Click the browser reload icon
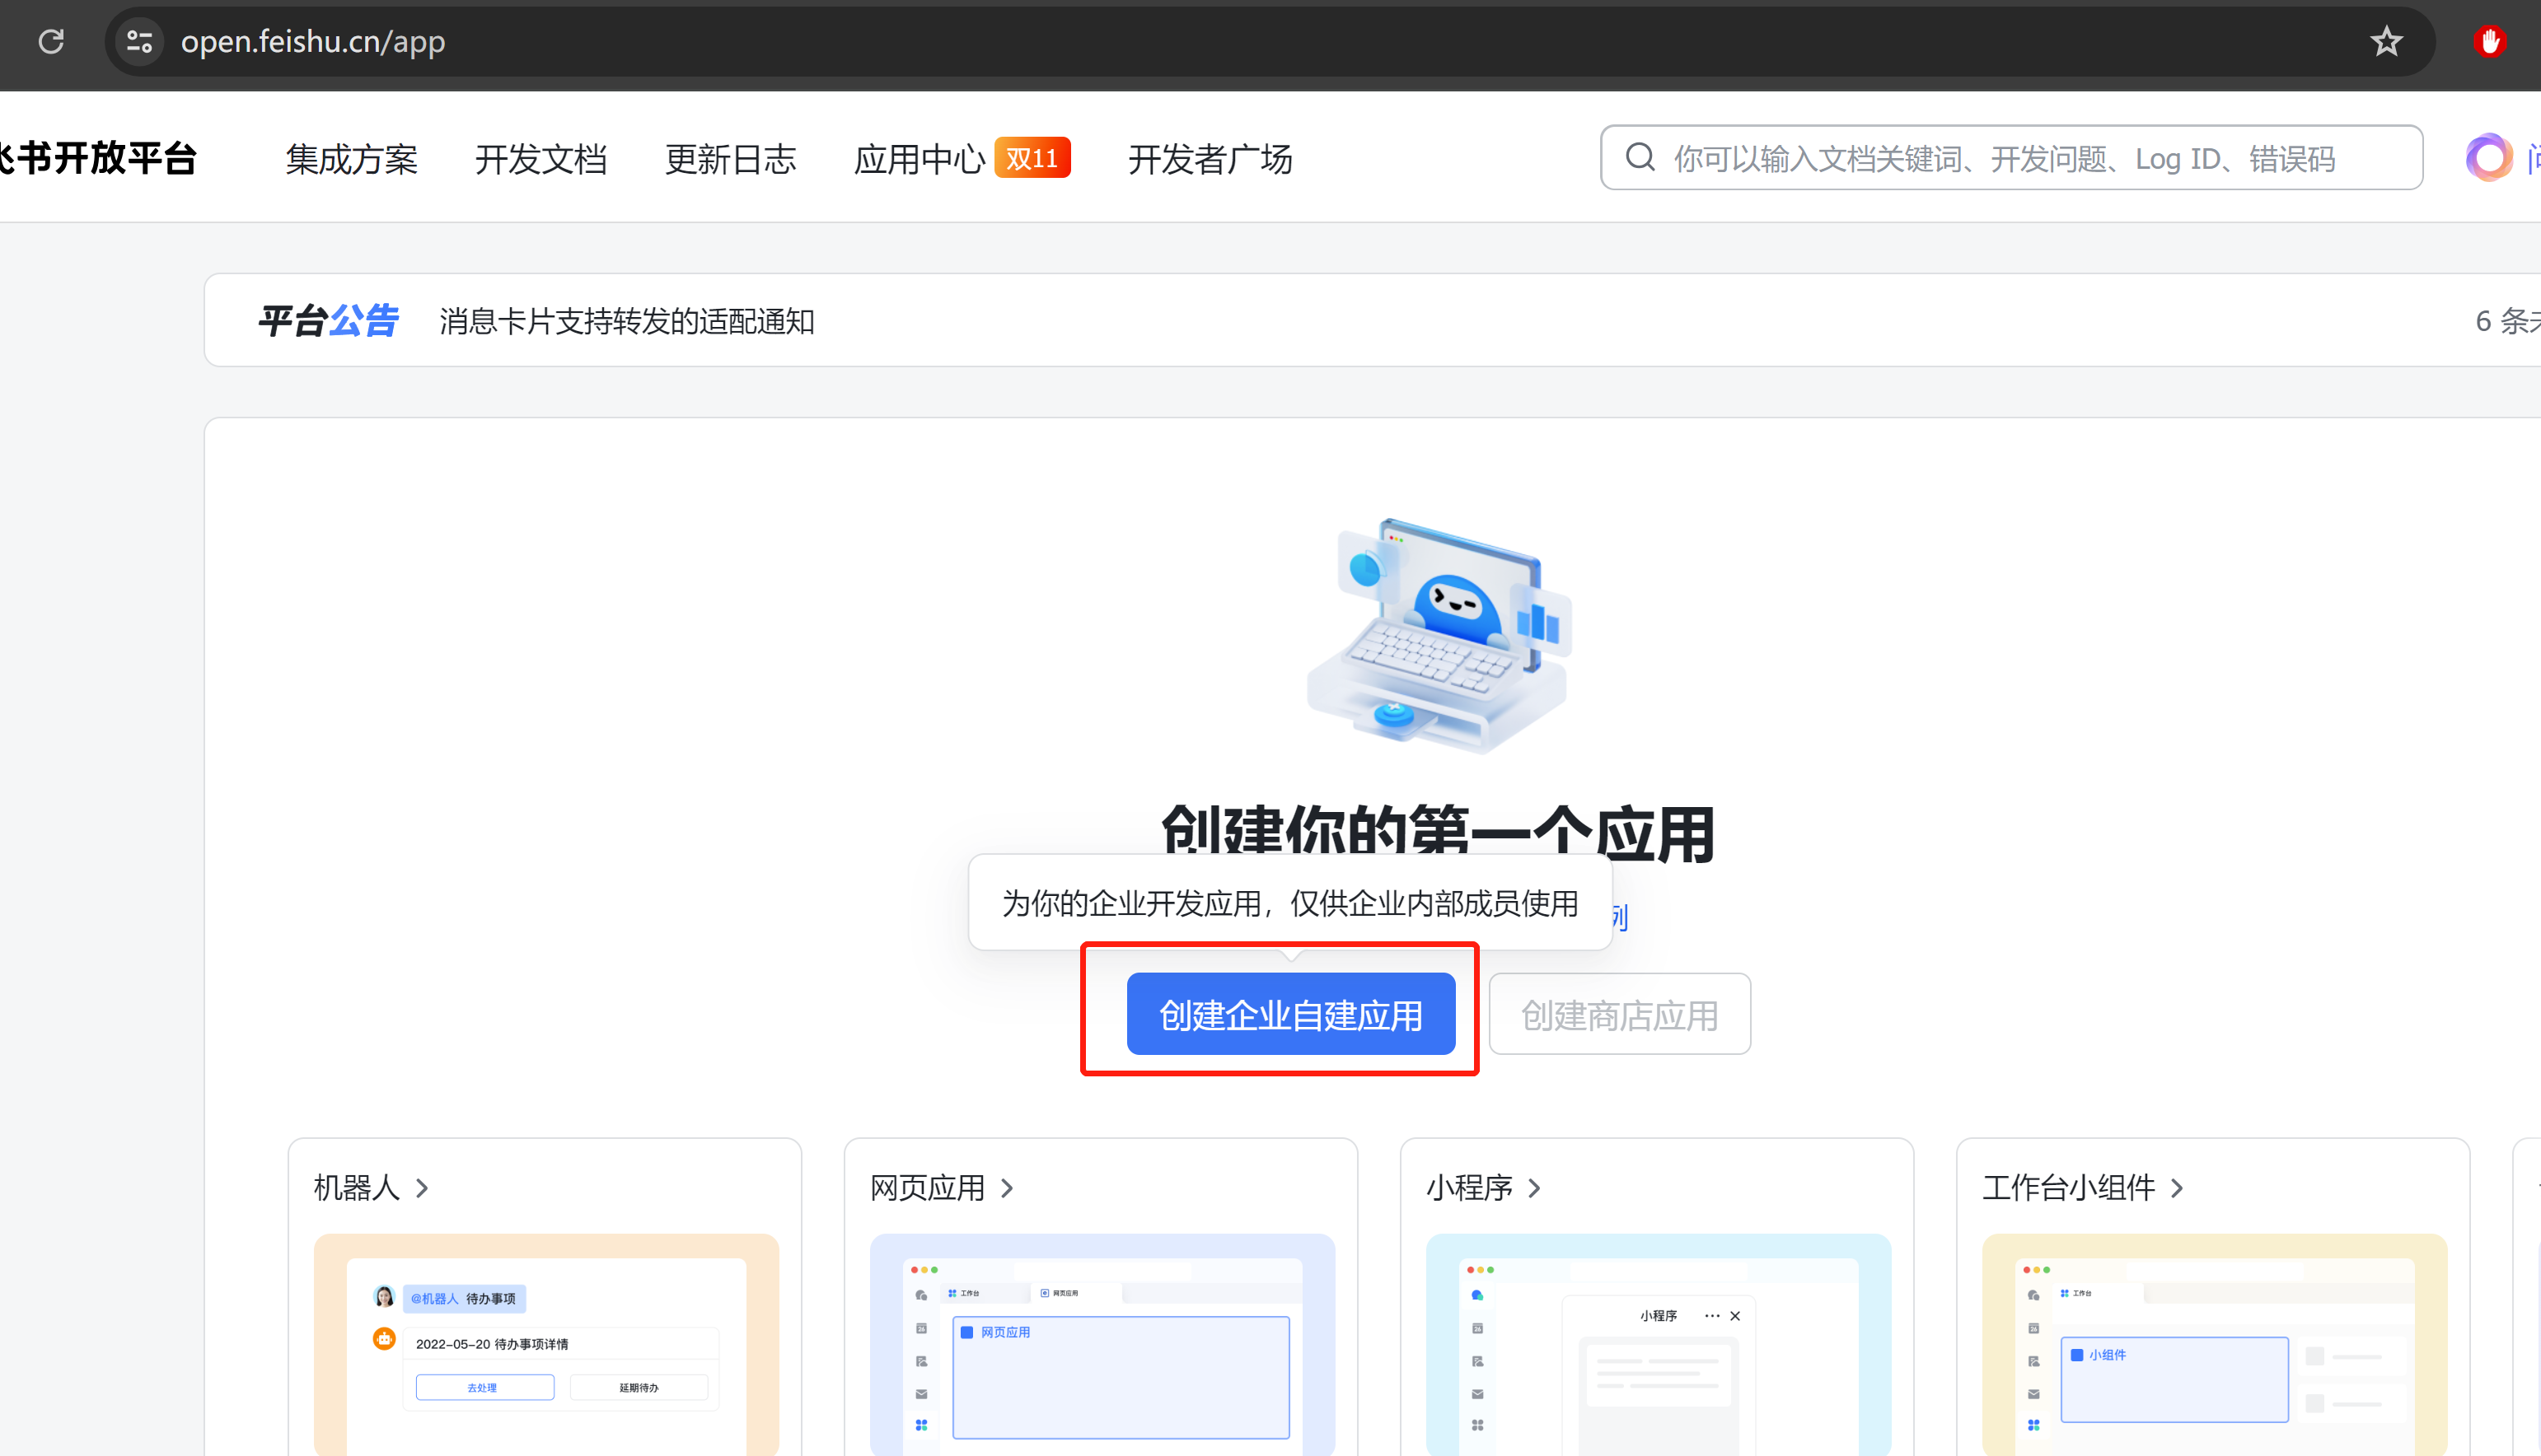This screenshot has height=1456, width=2541. [51, 41]
